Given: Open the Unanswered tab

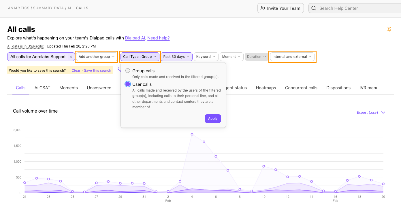Looking at the screenshot, I should point(99,88).
